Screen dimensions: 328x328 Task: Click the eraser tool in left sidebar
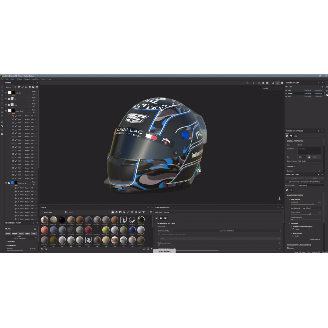click(x=2, y=91)
